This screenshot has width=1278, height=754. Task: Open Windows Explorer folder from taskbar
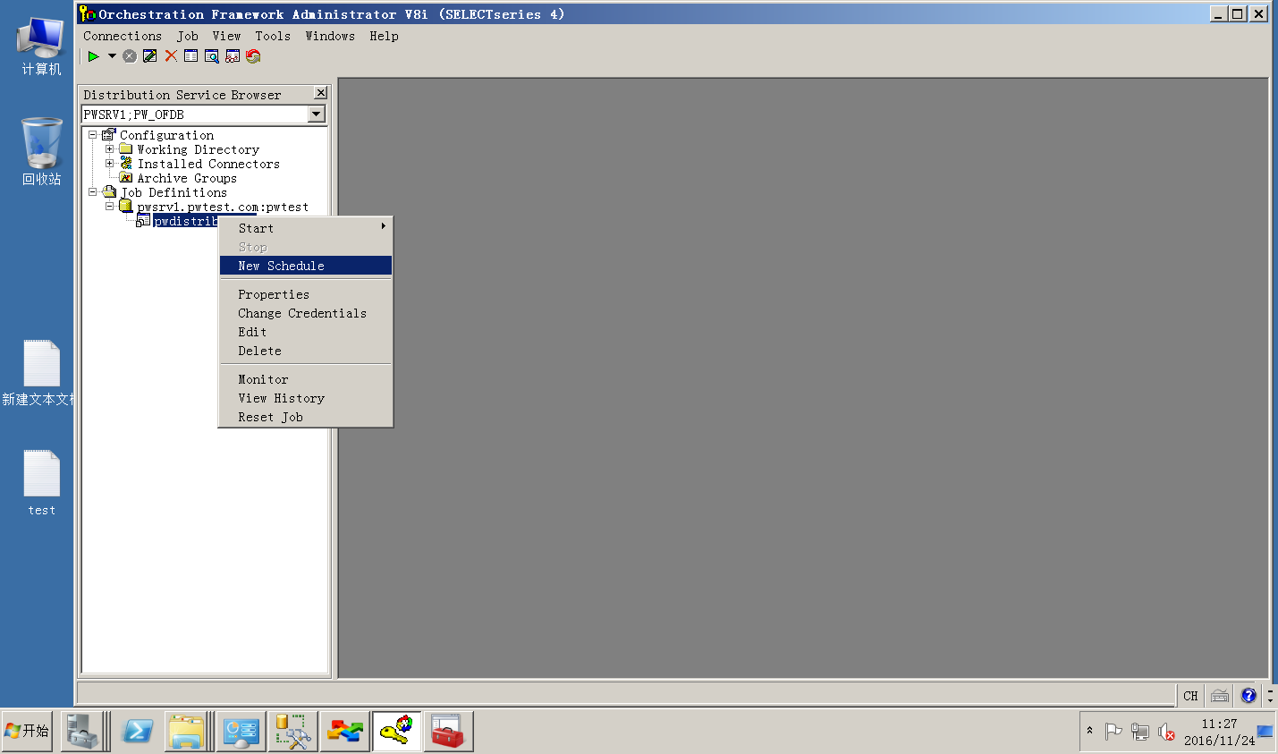coord(187,732)
